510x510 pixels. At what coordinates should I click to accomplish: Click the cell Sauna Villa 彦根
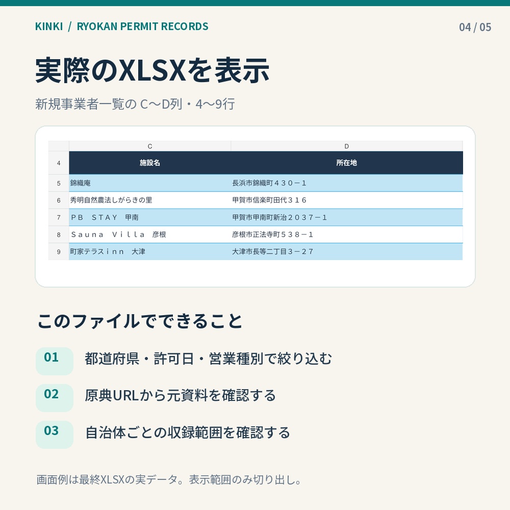pyautogui.click(x=150, y=235)
